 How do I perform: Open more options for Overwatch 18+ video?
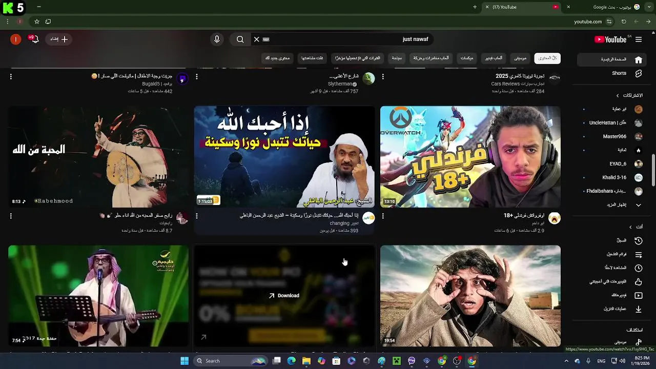(x=383, y=216)
